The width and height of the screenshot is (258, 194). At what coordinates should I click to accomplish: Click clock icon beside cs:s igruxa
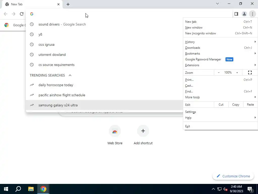(x=32, y=44)
